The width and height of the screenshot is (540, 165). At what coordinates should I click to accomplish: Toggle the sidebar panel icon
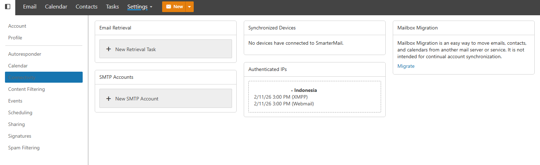coord(7,7)
